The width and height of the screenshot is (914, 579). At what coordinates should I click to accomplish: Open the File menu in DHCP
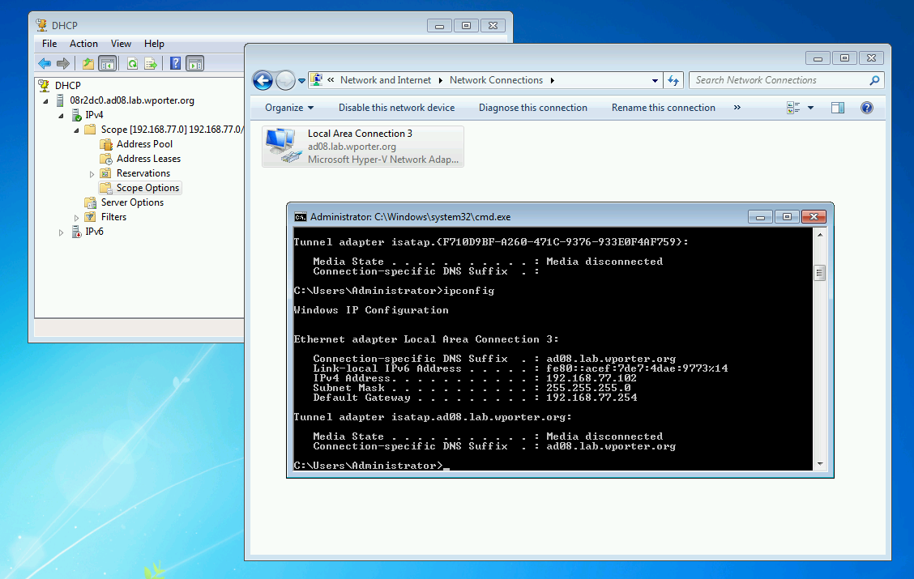tap(49, 44)
